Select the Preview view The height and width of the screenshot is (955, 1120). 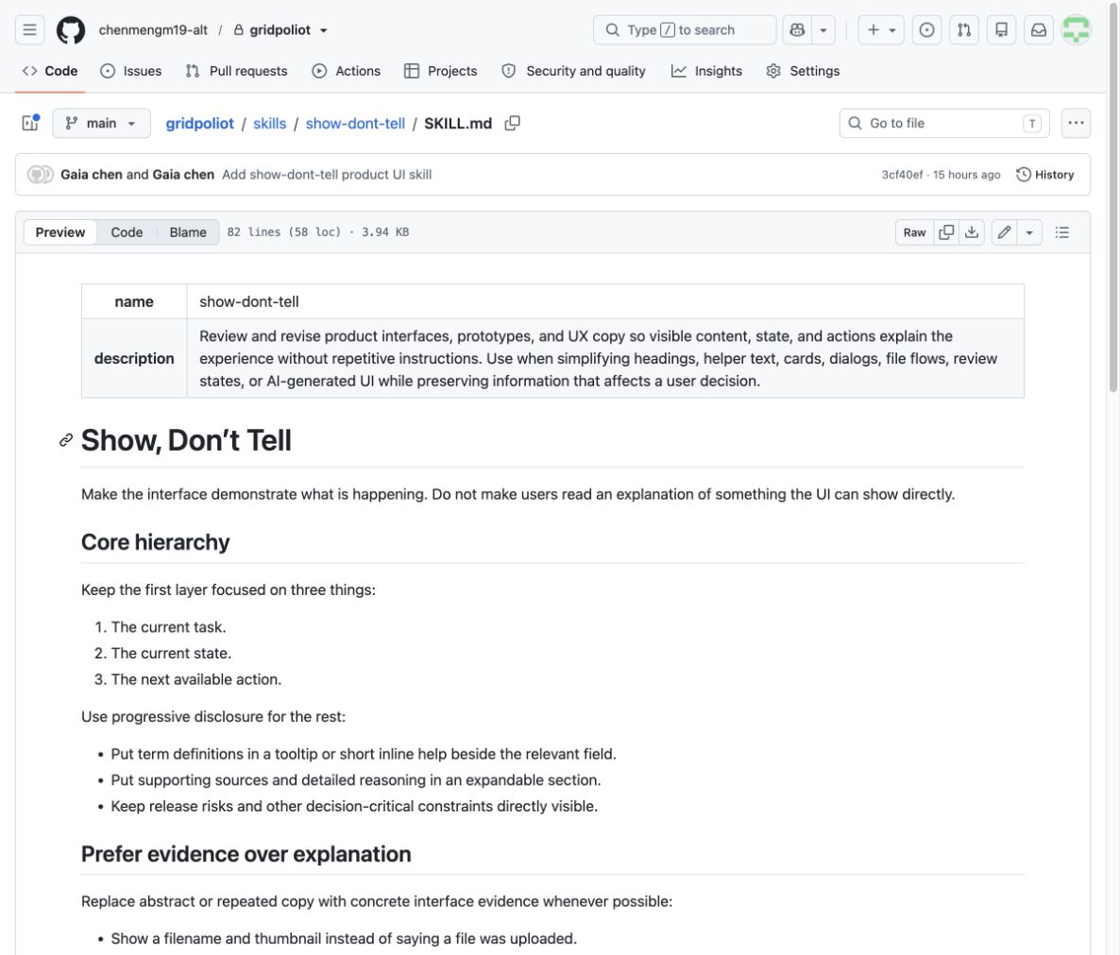(x=60, y=232)
